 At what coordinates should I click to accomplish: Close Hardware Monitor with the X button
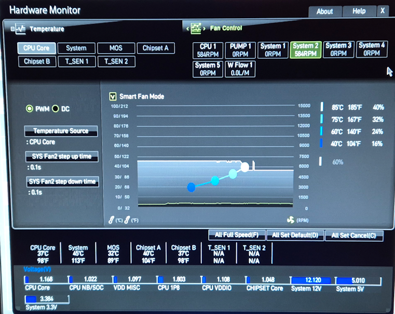click(x=383, y=11)
